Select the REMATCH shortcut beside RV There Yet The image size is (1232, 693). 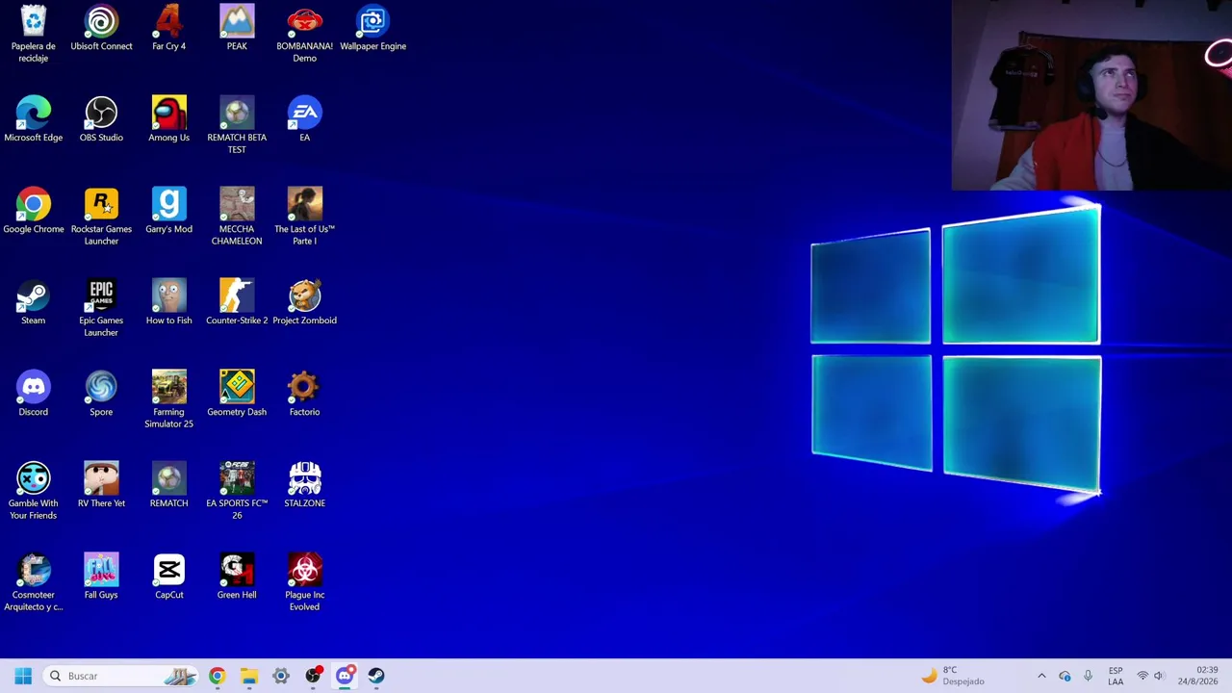pos(168,486)
